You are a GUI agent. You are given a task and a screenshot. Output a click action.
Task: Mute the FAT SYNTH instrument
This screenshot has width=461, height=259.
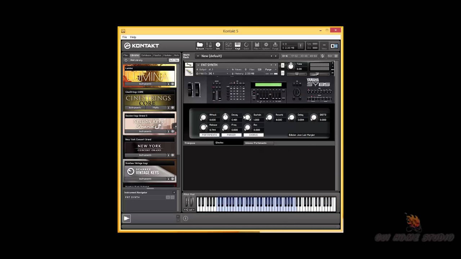click(x=283, y=72)
